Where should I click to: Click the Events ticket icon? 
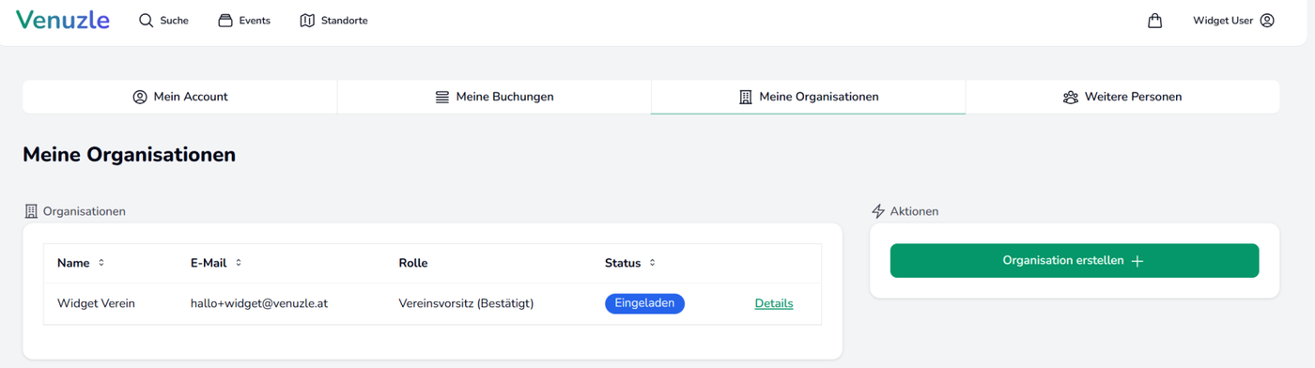(x=225, y=21)
